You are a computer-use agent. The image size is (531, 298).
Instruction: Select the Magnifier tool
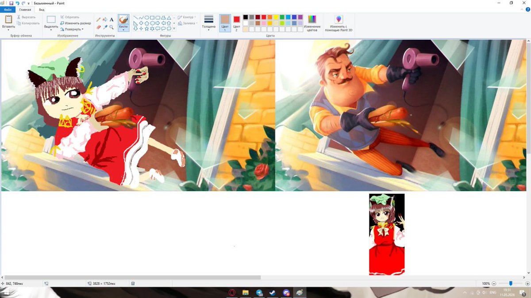(x=112, y=27)
